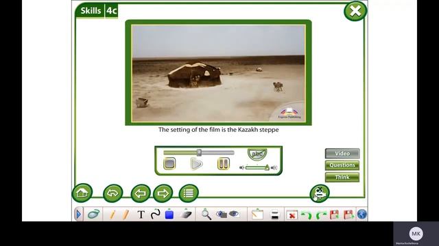Open the contents list button

[189, 193]
